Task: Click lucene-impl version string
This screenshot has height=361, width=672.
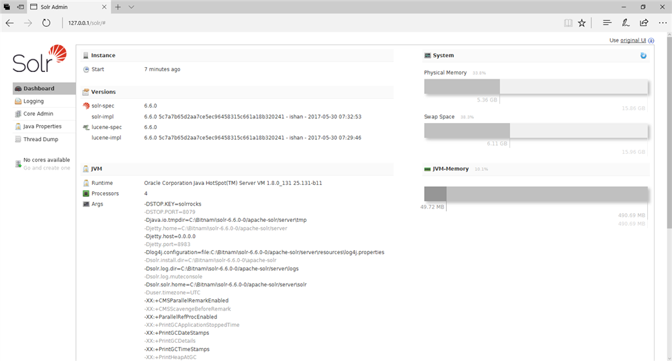Action: click(253, 138)
